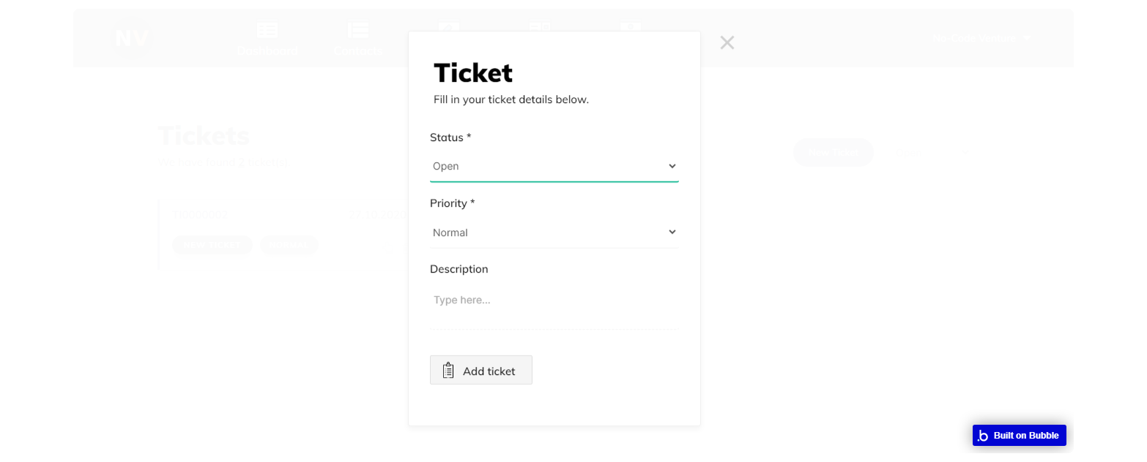Select ticket T0000002 in the list
Screen dimensions: 1147x462
click(x=200, y=216)
